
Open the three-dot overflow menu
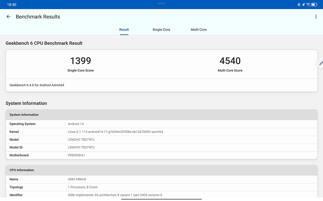pos(316,16)
